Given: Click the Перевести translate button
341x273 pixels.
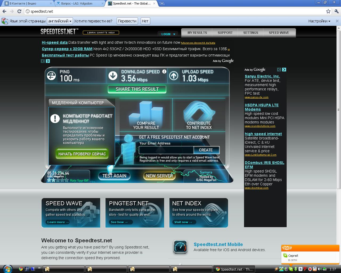Looking at the screenshot, I should tap(127, 21).
